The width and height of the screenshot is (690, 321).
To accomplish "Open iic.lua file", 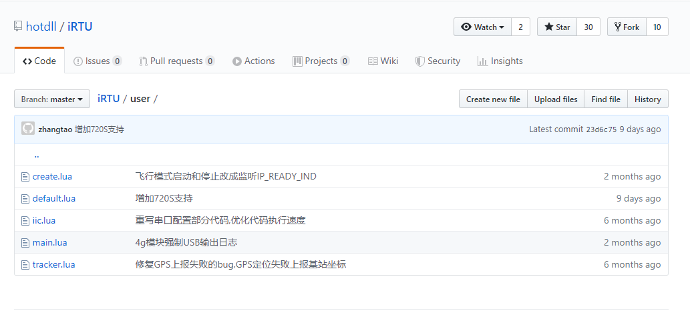I will [44, 221].
